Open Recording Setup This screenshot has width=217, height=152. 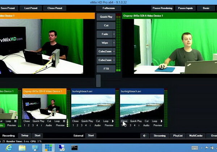click(25, 135)
